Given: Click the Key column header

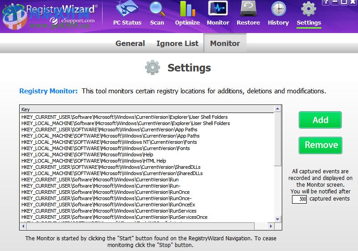Looking at the screenshot, I should [147, 109].
